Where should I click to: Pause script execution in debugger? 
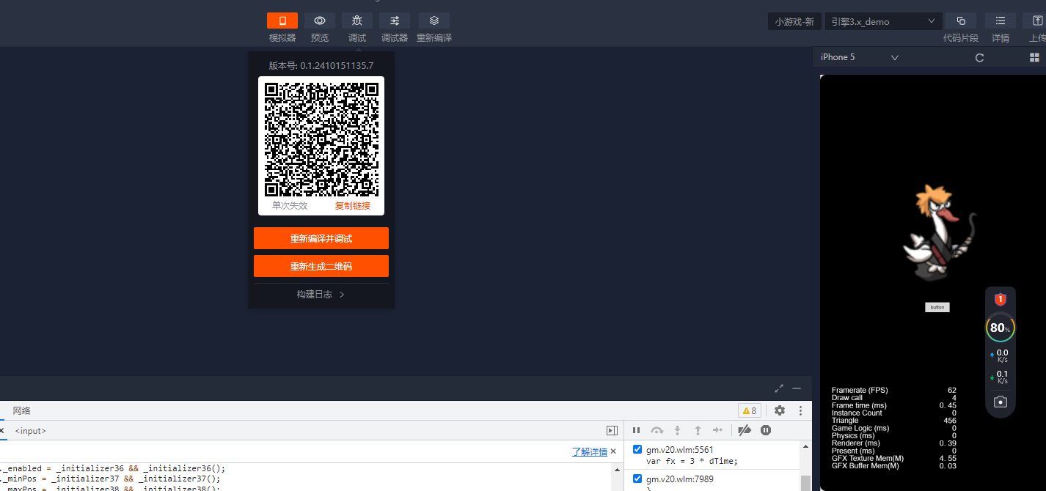pyautogui.click(x=636, y=430)
